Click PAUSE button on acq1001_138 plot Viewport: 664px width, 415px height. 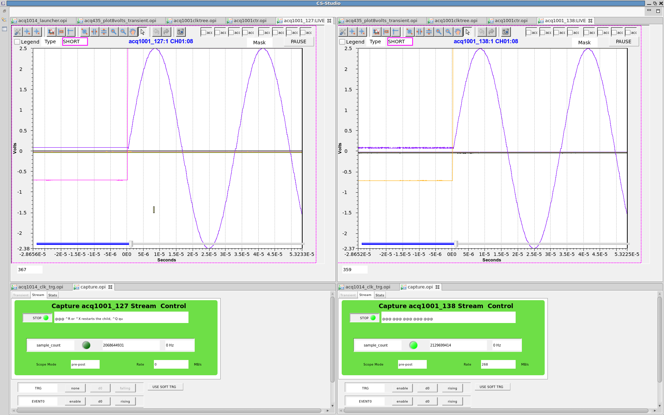tap(624, 41)
